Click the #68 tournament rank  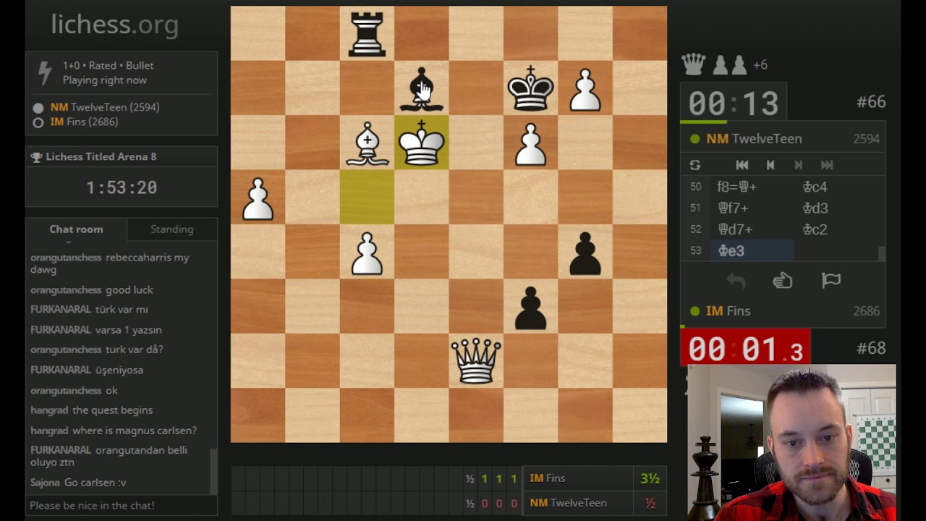pos(871,348)
